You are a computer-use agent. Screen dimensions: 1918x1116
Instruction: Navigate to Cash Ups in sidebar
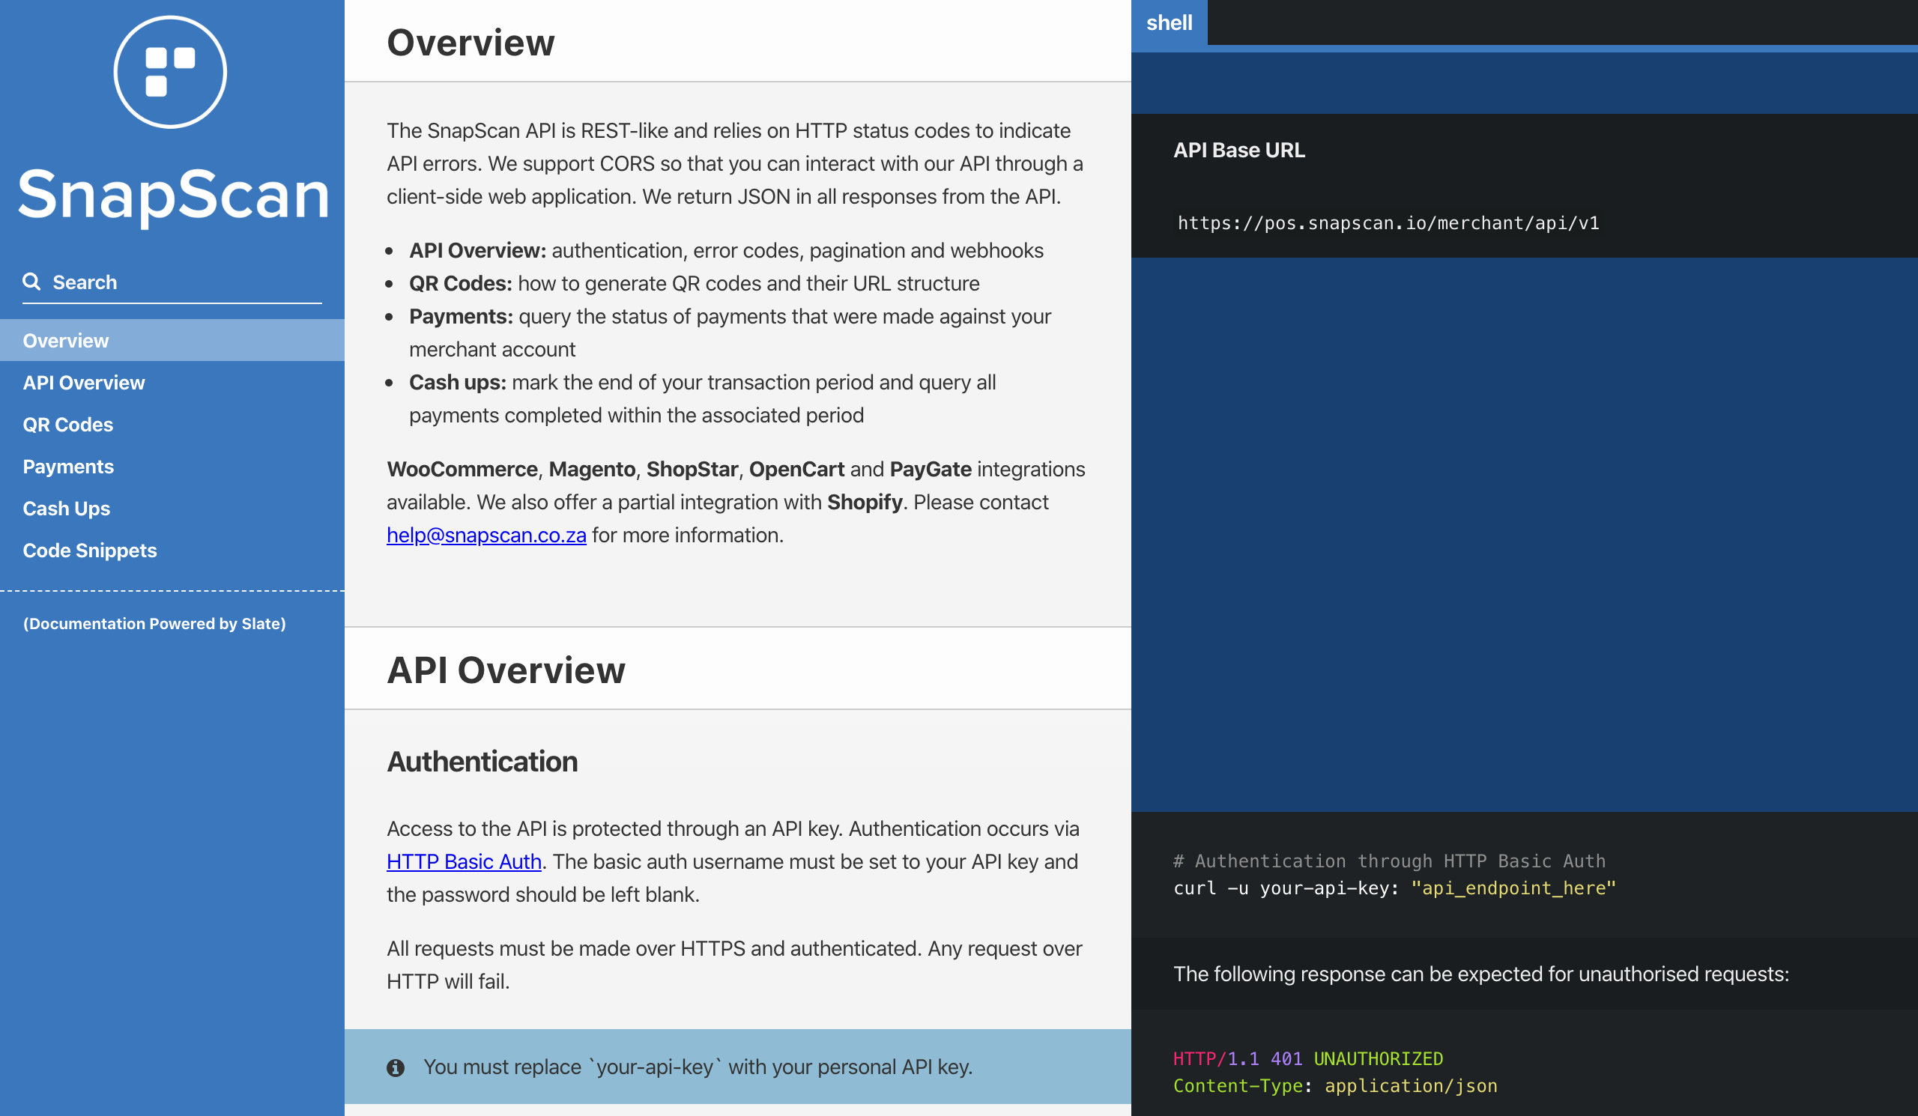click(x=172, y=507)
